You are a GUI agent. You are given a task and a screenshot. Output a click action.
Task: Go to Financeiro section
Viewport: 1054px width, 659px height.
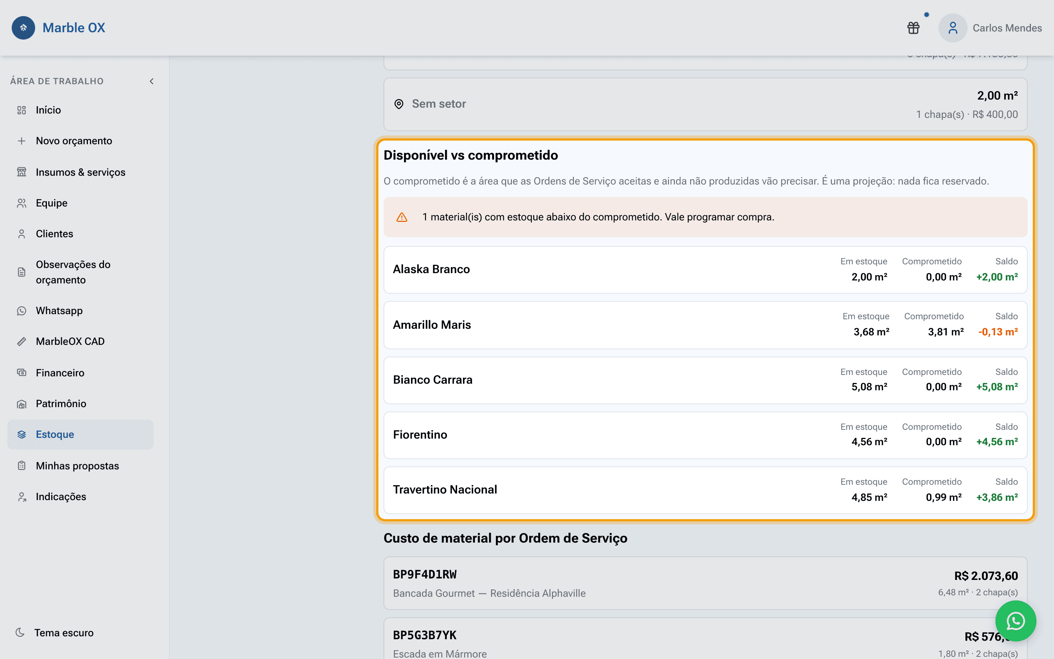pyautogui.click(x=81, y=373)
